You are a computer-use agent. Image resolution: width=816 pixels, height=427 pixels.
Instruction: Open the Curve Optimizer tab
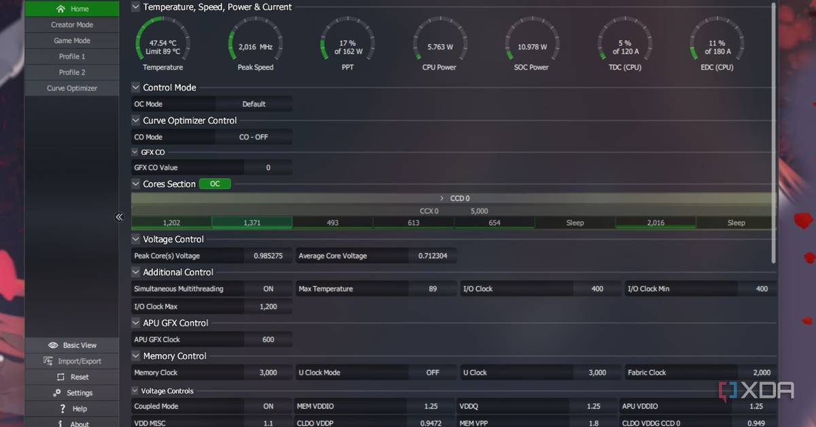72,88
